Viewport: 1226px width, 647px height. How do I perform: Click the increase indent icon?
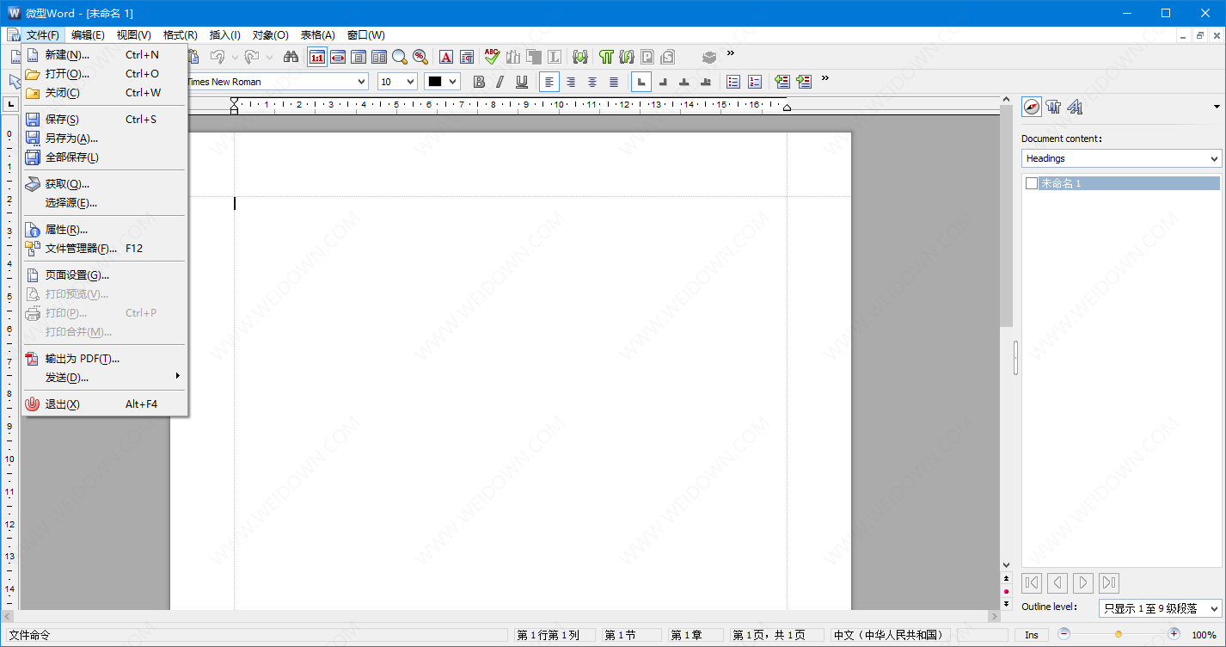pos(804,82)
